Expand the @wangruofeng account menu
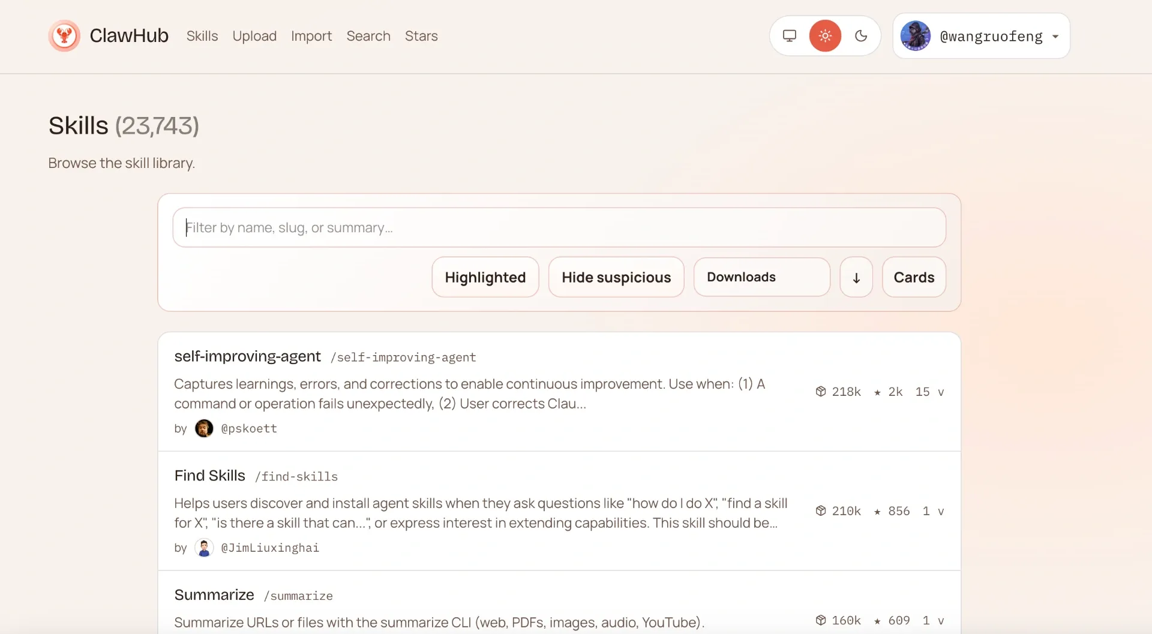Viewport: 1152px width, 634px height. [1055, 36]
